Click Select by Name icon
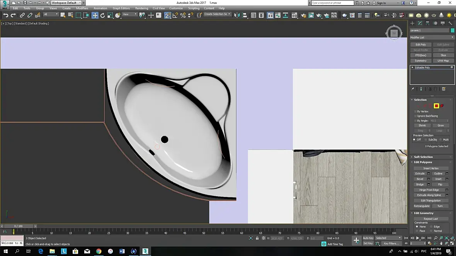This screenshot has height=256, width=456. click(x=71, y=15)
